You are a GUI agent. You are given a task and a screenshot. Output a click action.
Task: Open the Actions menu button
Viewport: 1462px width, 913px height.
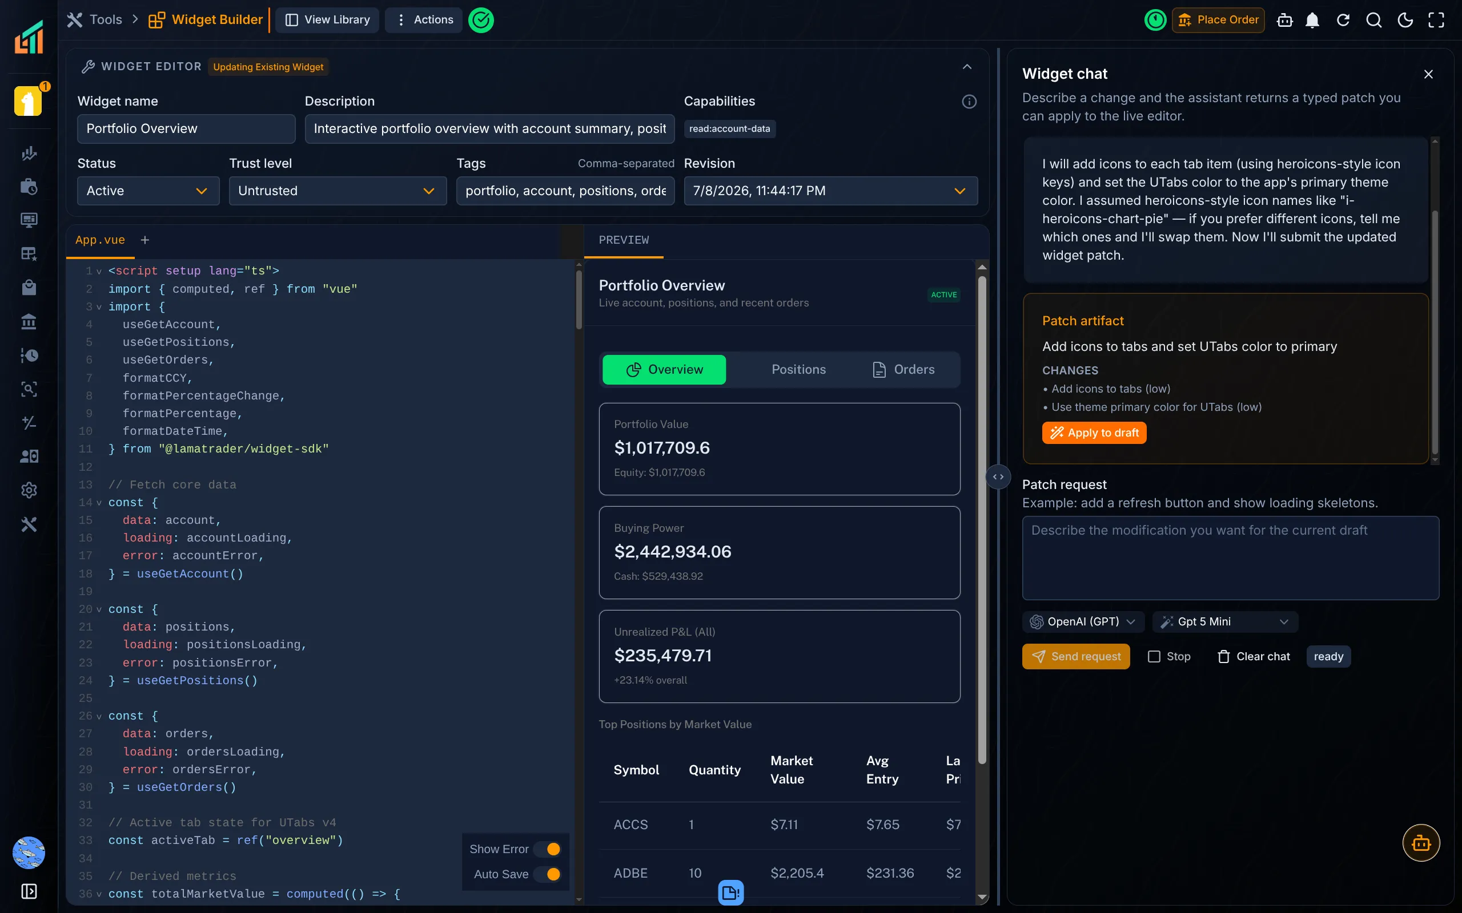pos(424,20)
